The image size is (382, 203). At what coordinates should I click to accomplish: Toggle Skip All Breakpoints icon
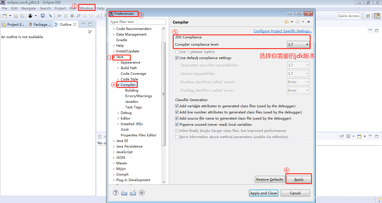pos(50,16)
